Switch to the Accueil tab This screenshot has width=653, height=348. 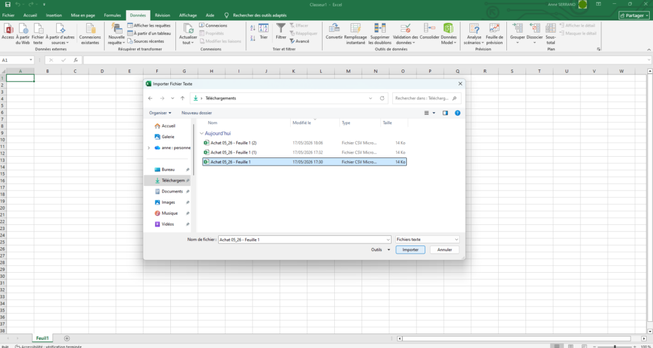pyautogui.click(x=30, y=15)
